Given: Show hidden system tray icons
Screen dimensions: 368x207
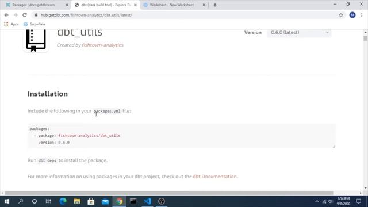Looking at the screenshot, I should tap(317, 201).
